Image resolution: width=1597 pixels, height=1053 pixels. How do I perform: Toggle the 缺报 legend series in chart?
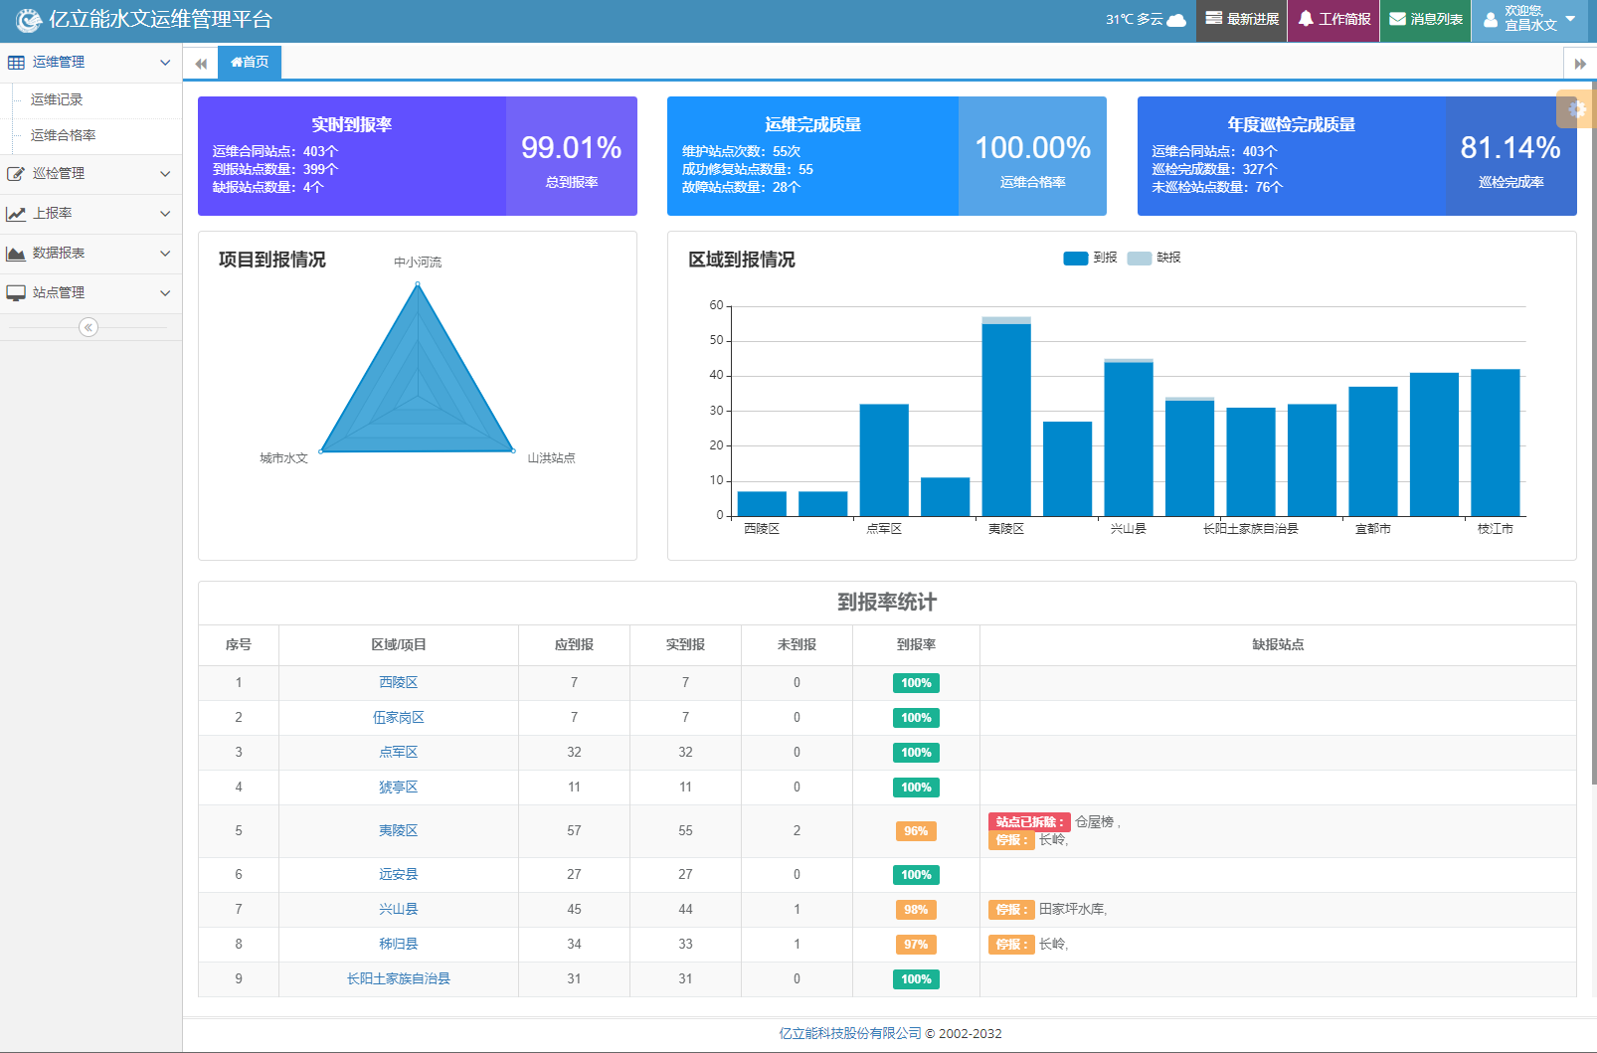[x=1140, y=259]
